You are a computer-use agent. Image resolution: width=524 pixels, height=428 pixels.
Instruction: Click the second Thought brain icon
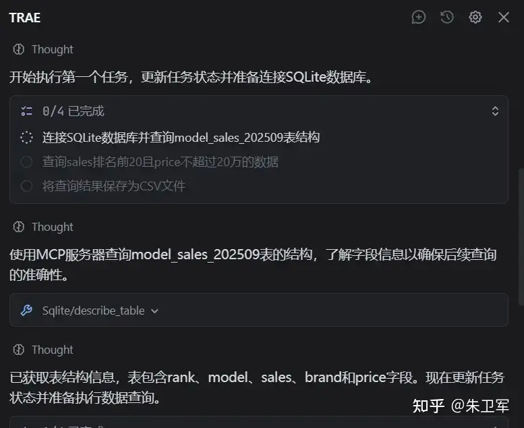[x=19, y=227]
